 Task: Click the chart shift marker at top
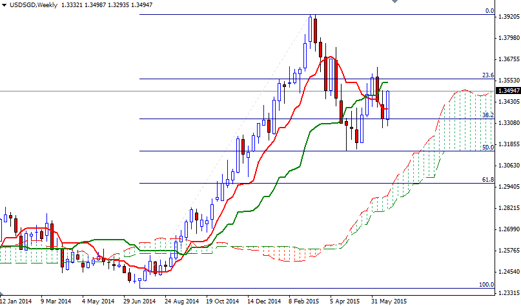point(394,1)
